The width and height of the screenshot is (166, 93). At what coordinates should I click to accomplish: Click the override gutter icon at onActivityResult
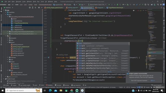point(49,57)
